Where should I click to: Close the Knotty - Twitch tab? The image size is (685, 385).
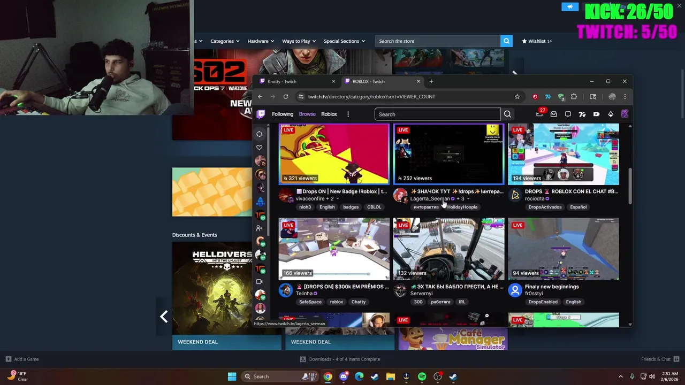(x=333, y=81)
